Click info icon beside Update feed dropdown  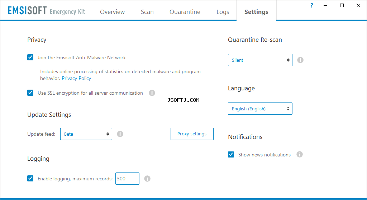click(120, 134)
